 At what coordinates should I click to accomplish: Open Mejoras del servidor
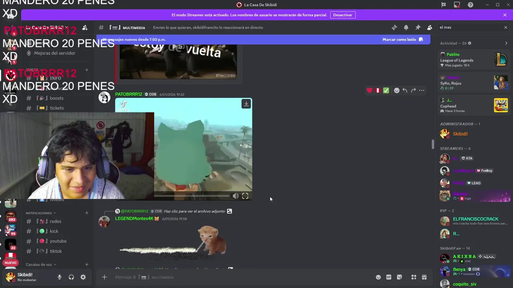tap(55, 53)
